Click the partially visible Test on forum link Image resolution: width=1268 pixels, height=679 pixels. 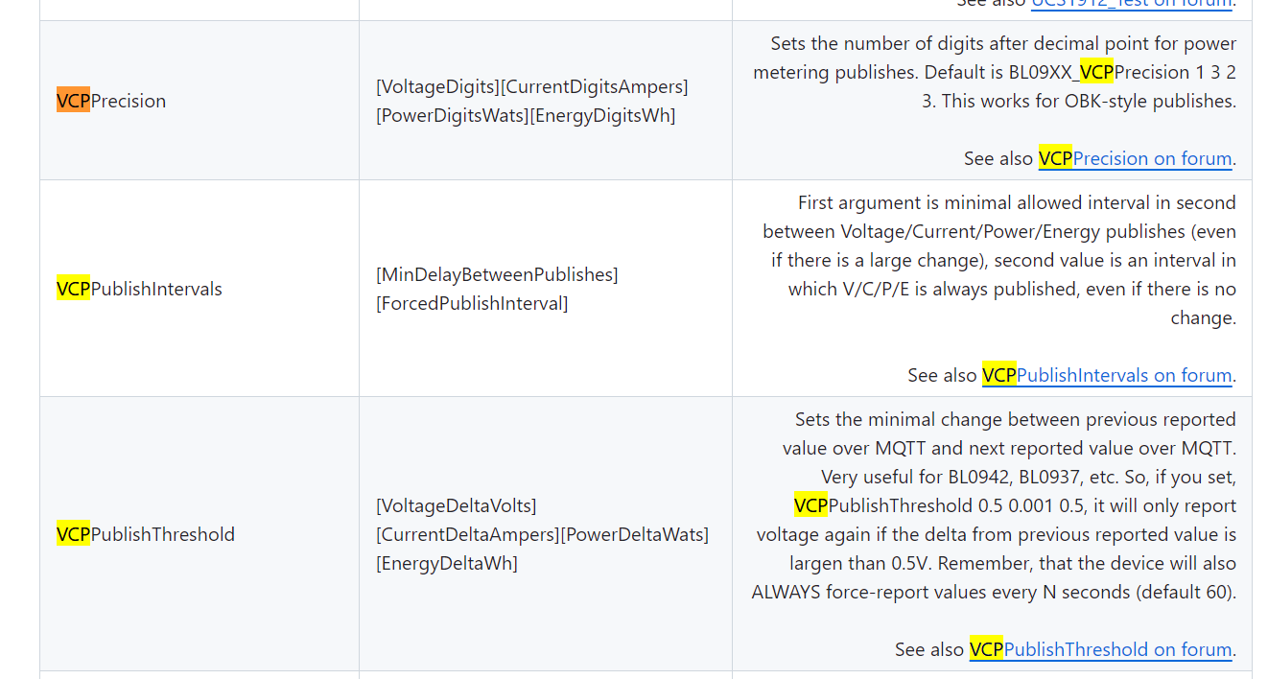point(1132,3)
